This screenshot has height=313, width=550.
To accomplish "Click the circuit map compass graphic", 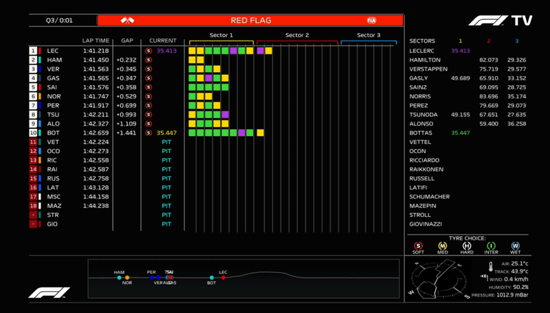I will (x=440, y=279).
